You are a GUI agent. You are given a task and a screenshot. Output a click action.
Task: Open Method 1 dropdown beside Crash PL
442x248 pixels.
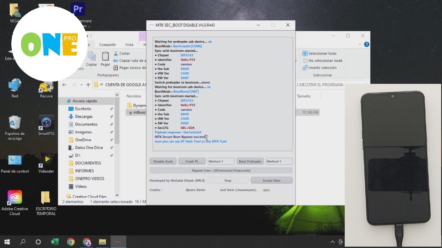coord(221,161)
